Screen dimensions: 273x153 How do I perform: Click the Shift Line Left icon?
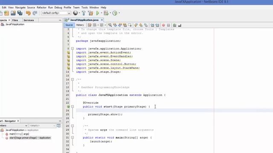pyautogui.click(x=152, y=25)
